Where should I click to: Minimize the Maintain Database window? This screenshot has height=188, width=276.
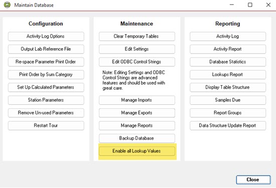232,5
